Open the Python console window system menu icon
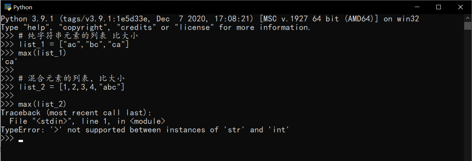 coord(7,7)
